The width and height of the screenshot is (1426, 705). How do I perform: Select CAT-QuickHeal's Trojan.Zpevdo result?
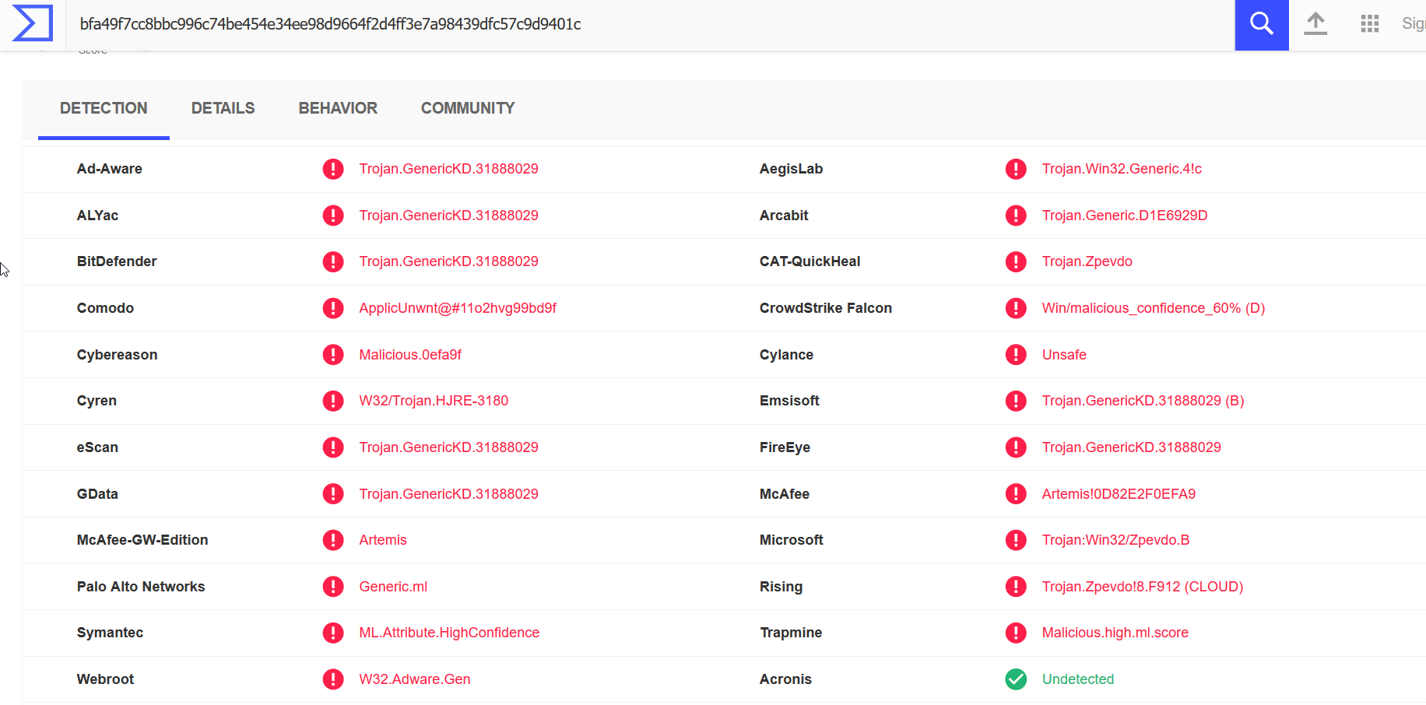(1087, 261)
